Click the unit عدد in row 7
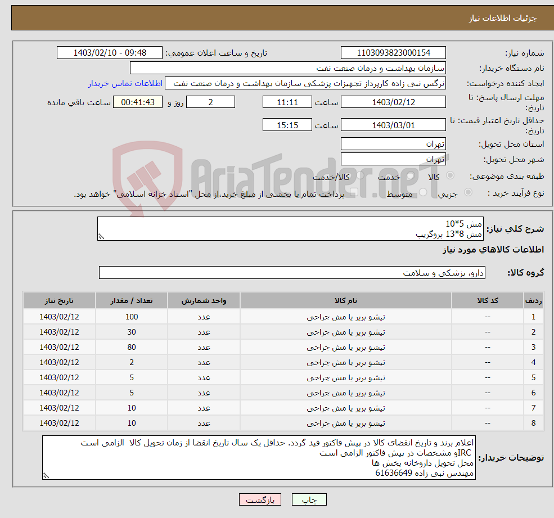 coord(204,408)
